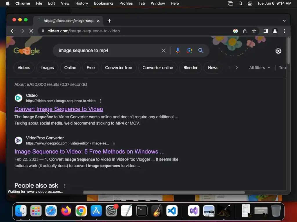This screenshot has height=222, width=297.
Task: Open the History menu
Action: pyautogui.click(x=82, y=3)
